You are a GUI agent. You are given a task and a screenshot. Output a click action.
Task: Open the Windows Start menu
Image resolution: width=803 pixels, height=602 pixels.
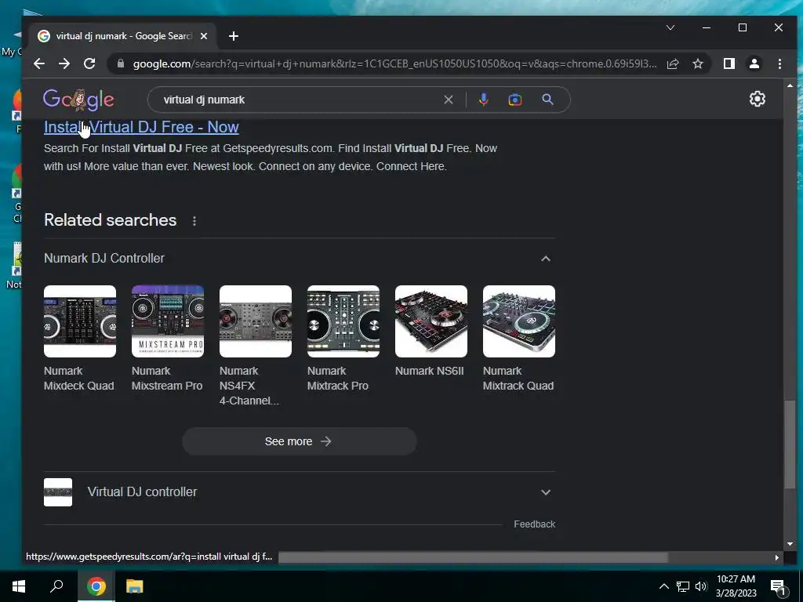pos(19,586)
